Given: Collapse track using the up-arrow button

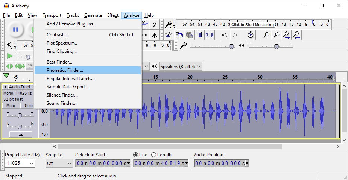Looking at the screenshot, I should (x=21, y=134).
